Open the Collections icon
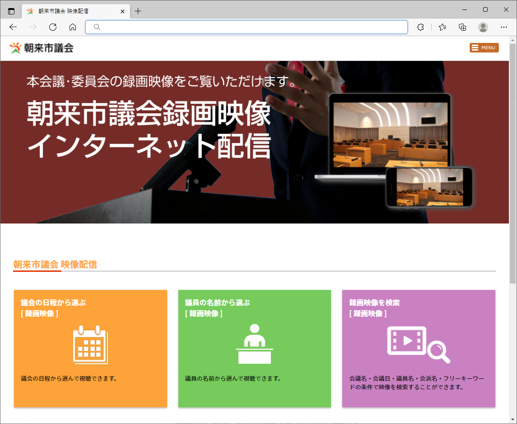Screen dimensions: 517x424 point(463,27)
